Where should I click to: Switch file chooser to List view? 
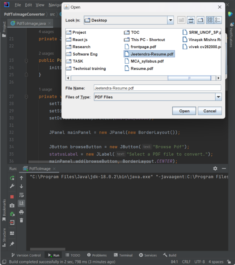pyautogui.click(x=210, y=20)
